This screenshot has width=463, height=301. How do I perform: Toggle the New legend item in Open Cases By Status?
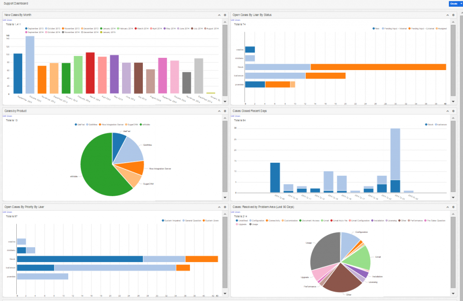click(376, 28)
